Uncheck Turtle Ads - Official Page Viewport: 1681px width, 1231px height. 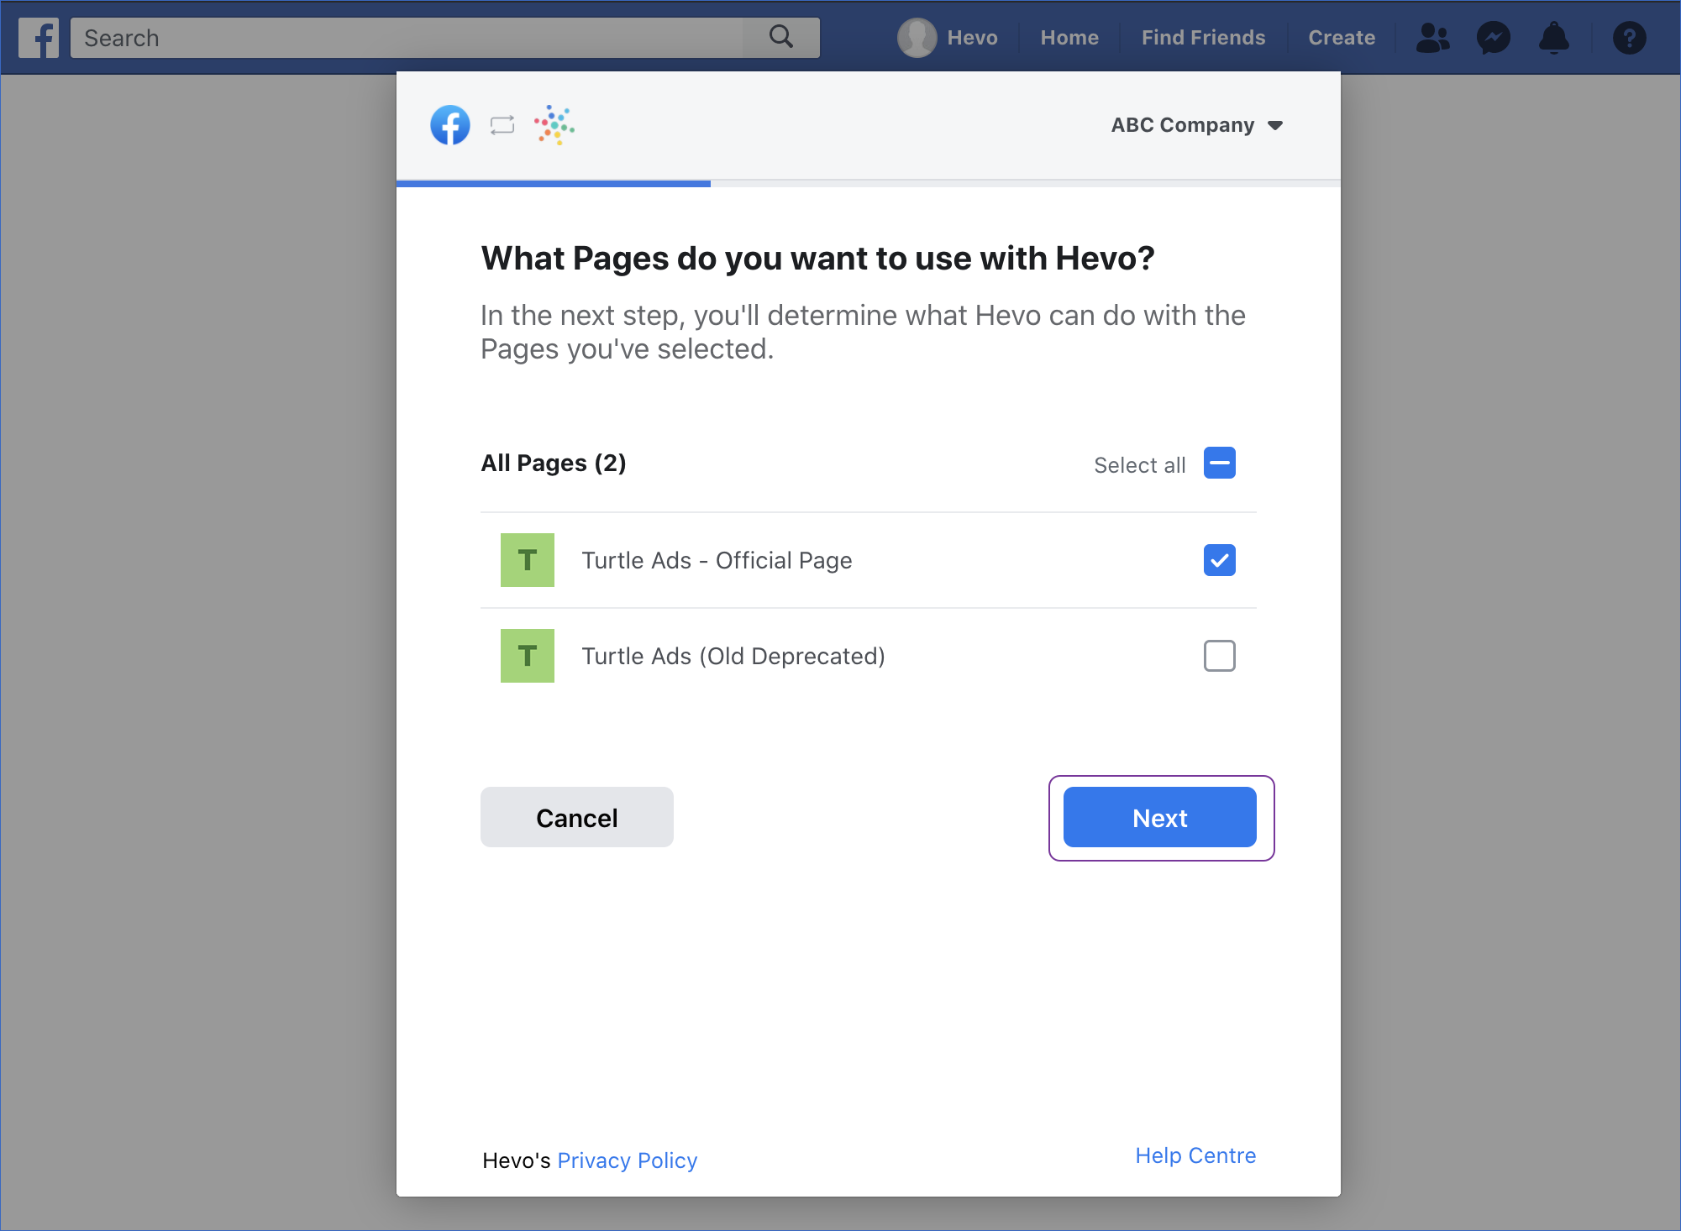pos(1219,560)
